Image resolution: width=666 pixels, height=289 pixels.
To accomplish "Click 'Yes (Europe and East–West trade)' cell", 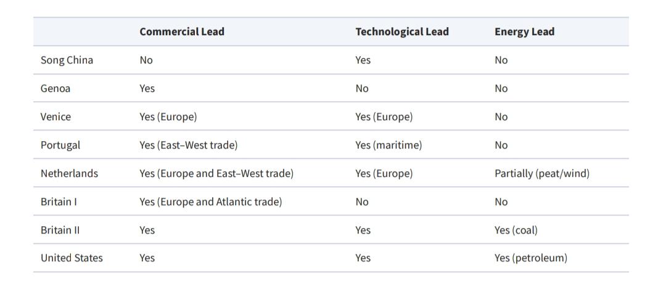I will coord(216,173).
